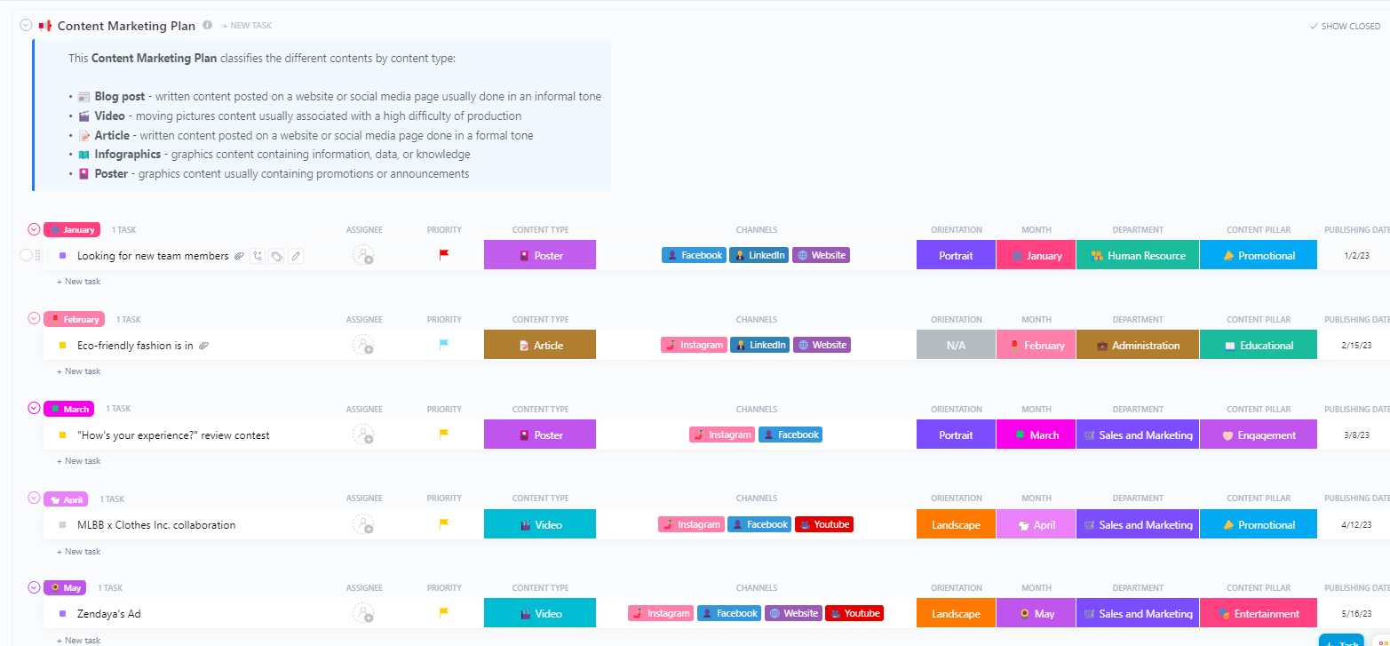Click the CHANNELS column header
This screenshot has height=646, width=1390.
point(756,229)
